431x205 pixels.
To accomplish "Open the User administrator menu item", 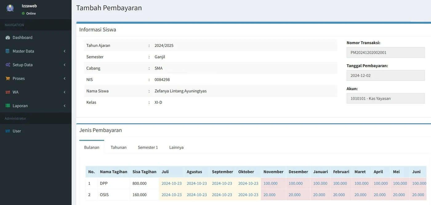I will [x=36, y=131].
